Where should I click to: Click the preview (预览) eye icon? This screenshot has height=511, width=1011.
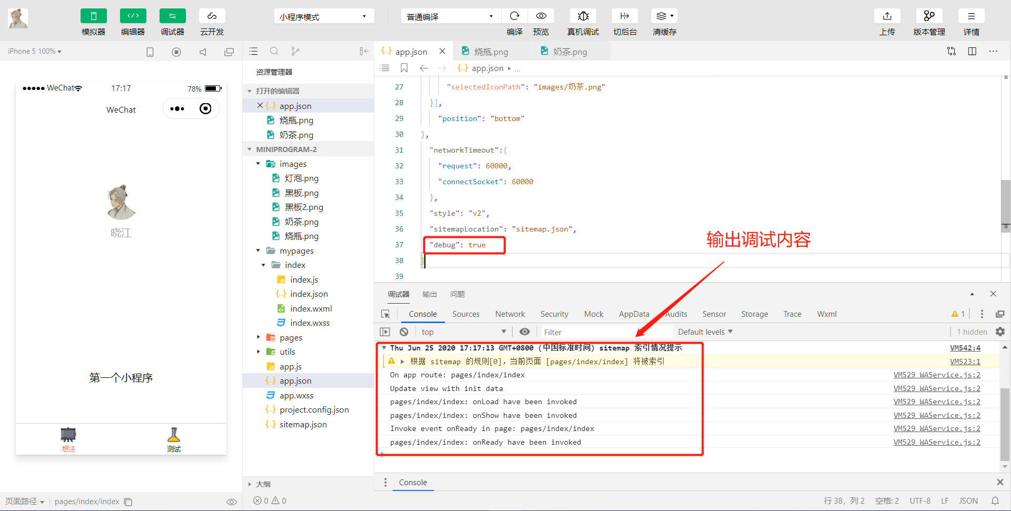coord(541,16)
